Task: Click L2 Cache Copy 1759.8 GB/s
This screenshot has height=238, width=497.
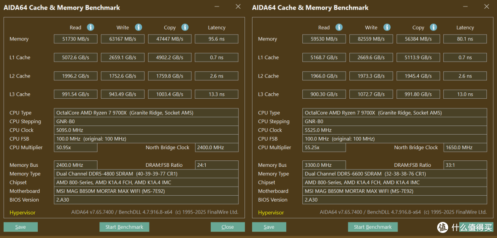Action: pos(169,76)
